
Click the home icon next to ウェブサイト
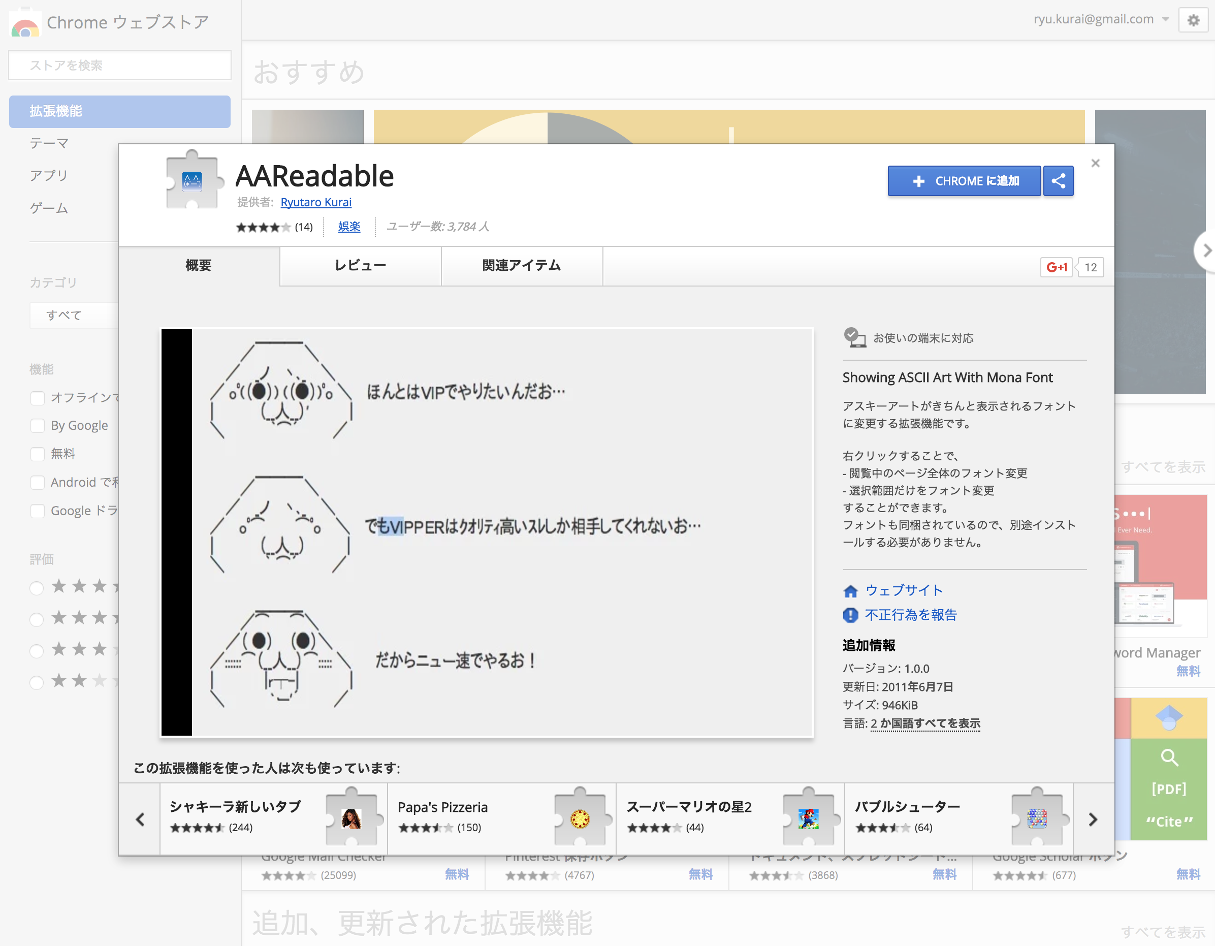(850, 590)
